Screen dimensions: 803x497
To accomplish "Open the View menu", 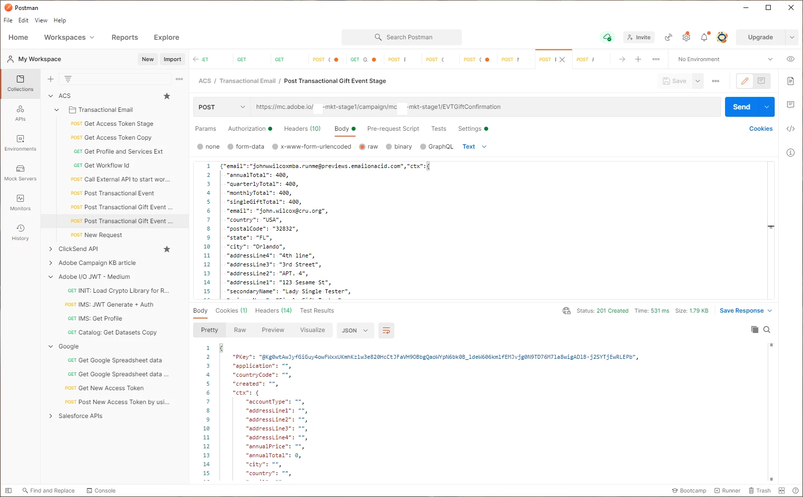I will (41, 20).
